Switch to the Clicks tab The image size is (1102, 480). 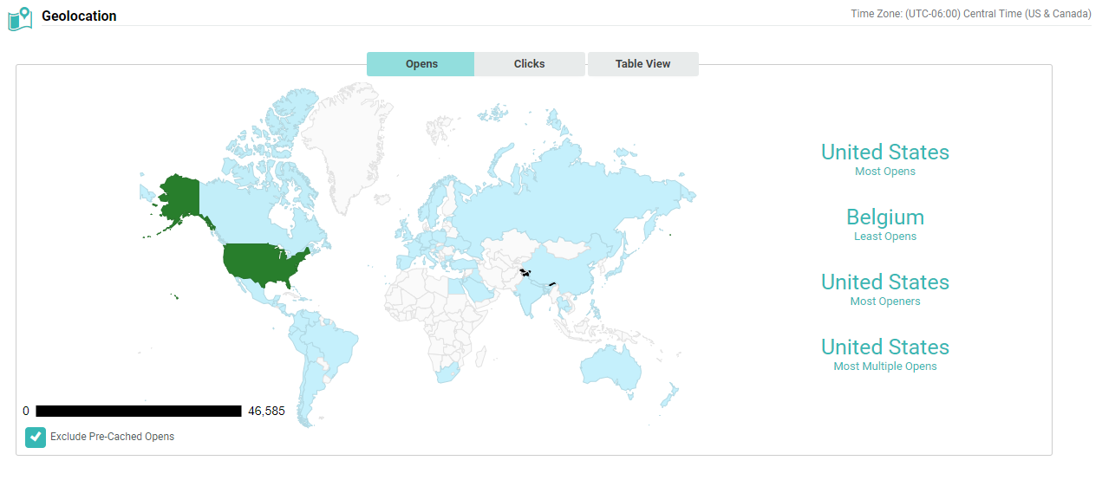pos(529,64)
